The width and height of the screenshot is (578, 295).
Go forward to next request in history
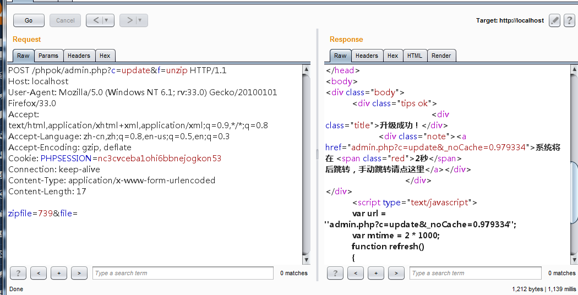click(x=129, y=20)
